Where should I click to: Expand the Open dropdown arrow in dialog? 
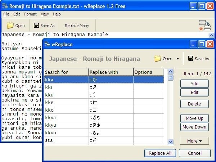tap(177, 59)
